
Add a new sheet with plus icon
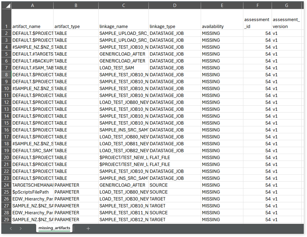(88, 228)
